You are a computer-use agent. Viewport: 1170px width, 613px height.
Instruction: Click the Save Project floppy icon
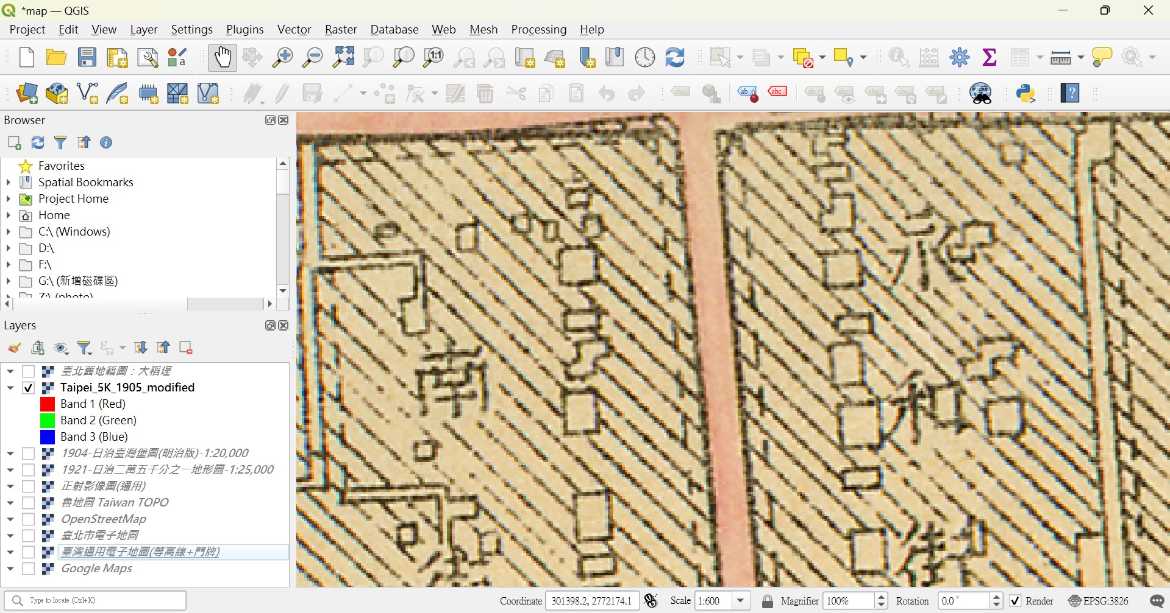pyautogui.click(x=87, y=58)
